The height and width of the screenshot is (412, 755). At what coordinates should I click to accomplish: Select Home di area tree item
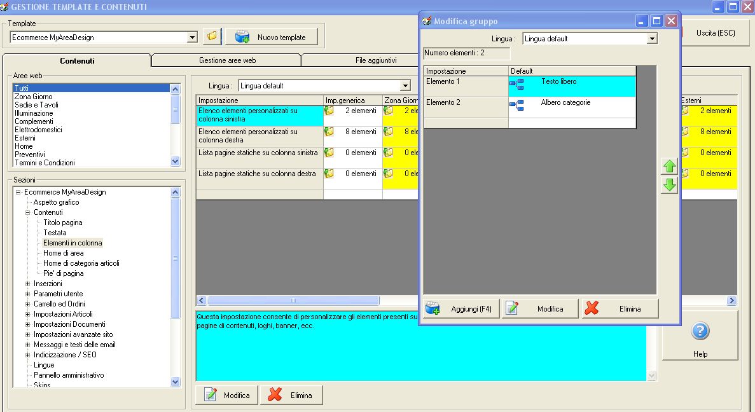click(x=63, y=253)
